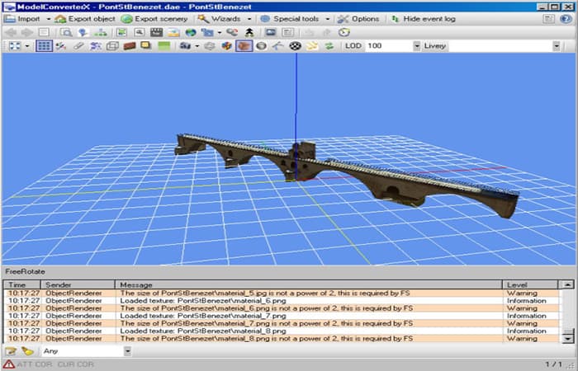This screenshot has width=578, height=371.
Task: Open the green hierarchy editor icon
Action: [x=100, y=32]
